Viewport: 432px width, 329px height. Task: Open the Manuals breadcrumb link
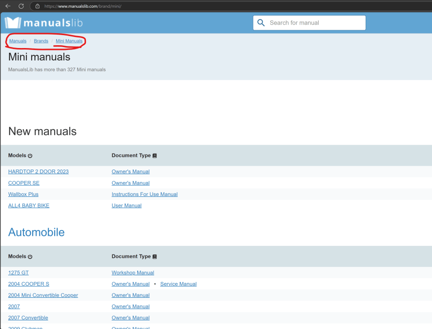click(18, 41)
